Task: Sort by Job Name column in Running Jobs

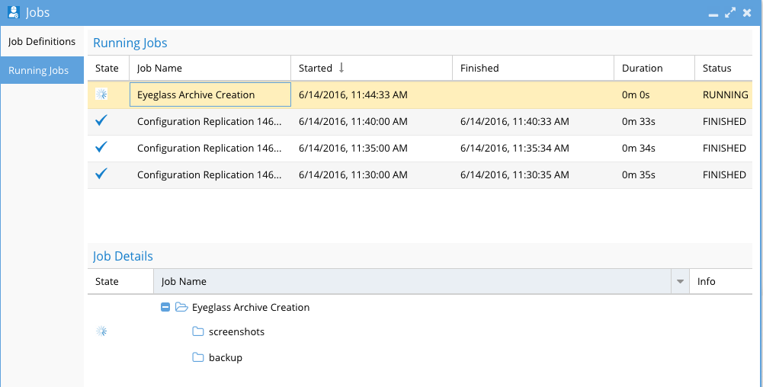Action: 210,68
